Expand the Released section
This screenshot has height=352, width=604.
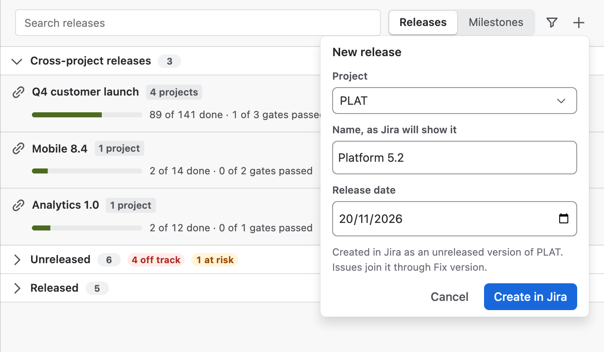coord(17,288)
